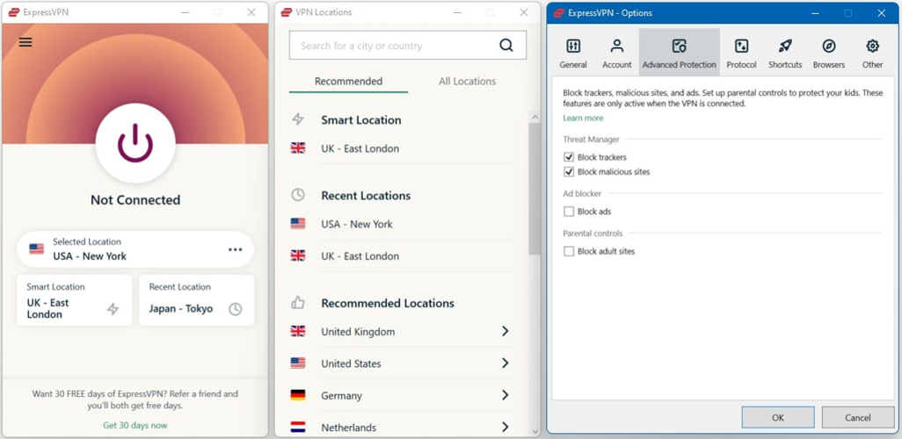Screen dimensions: 902x439
Task: Enable the Block ads checkbox
Action: [569, 212]
